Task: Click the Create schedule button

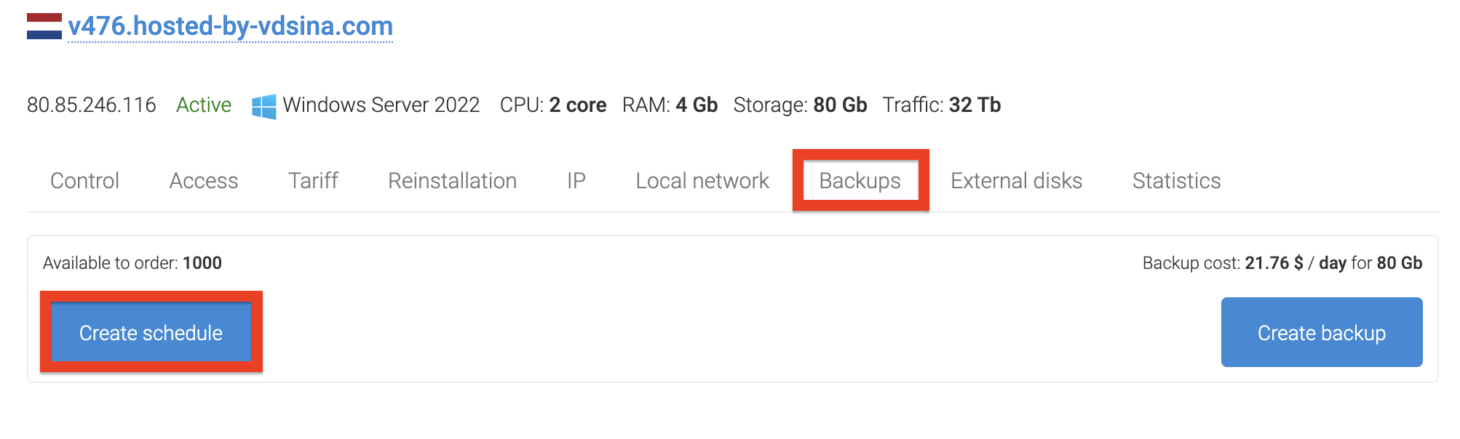Action: coord(151,332)
